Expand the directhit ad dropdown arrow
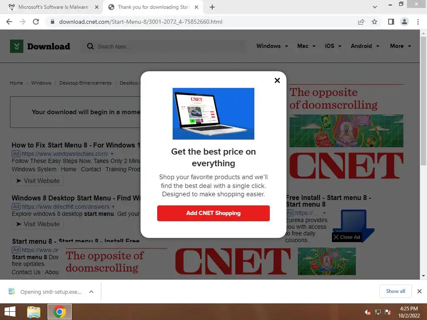427x320 pixels. pyautogui.click(x=113, y=207)
